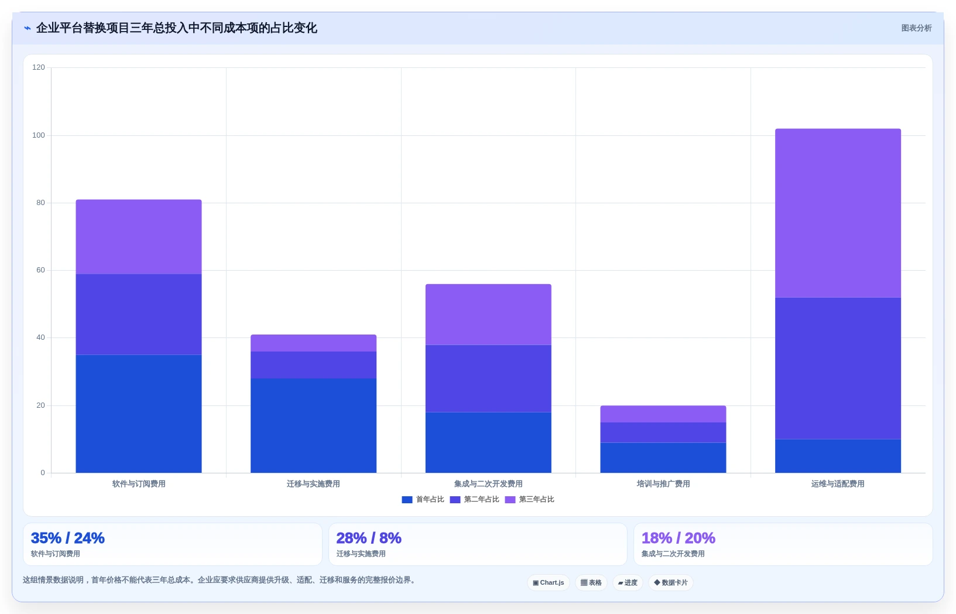956x614 pixels.
Task: Click third-year segment of 培训与推广费用 bar
Action: 663,414
